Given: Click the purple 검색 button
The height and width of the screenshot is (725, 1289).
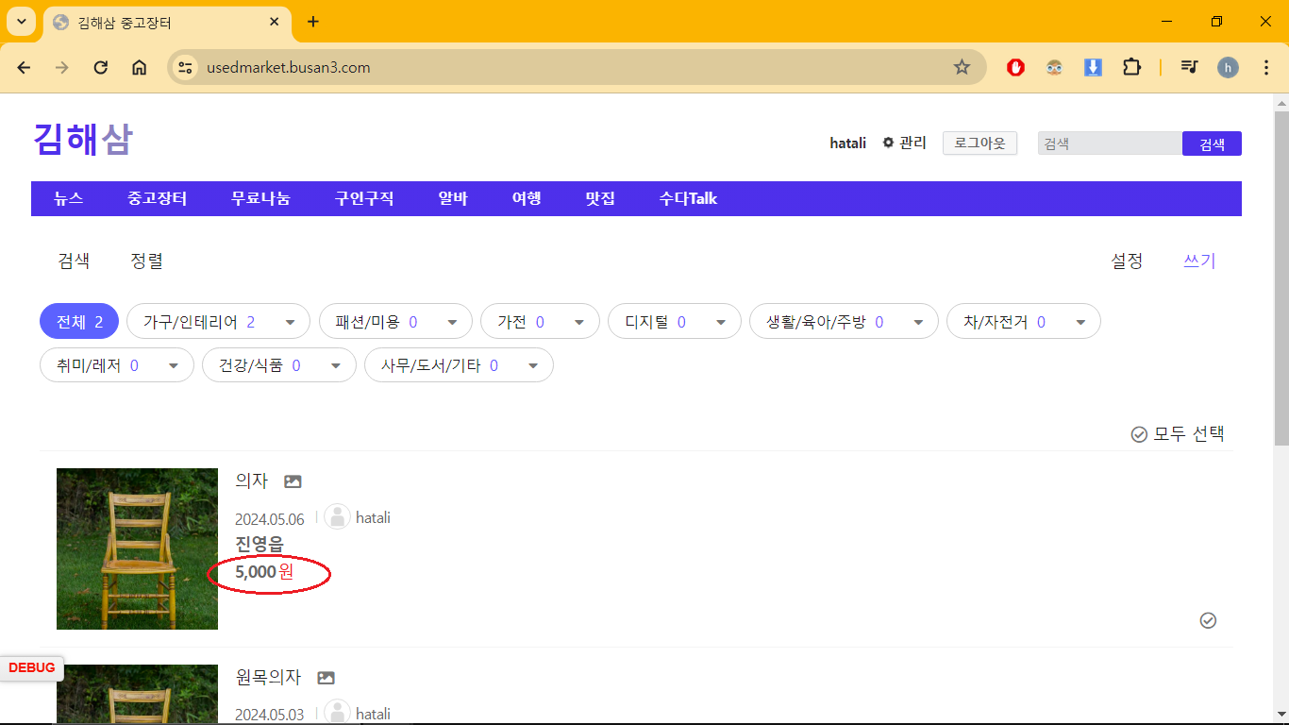Looking at the screenshot, I should [x=1212, y=143].
